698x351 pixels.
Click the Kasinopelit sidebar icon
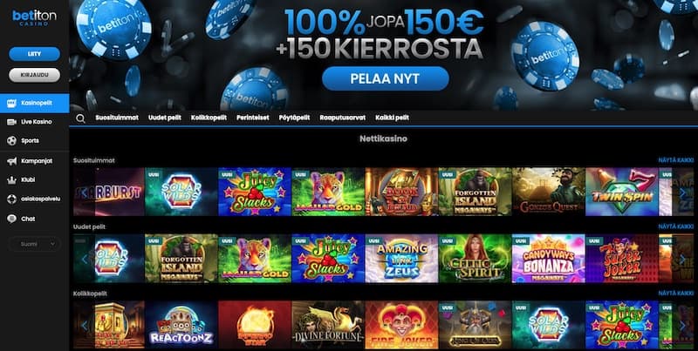12,103
